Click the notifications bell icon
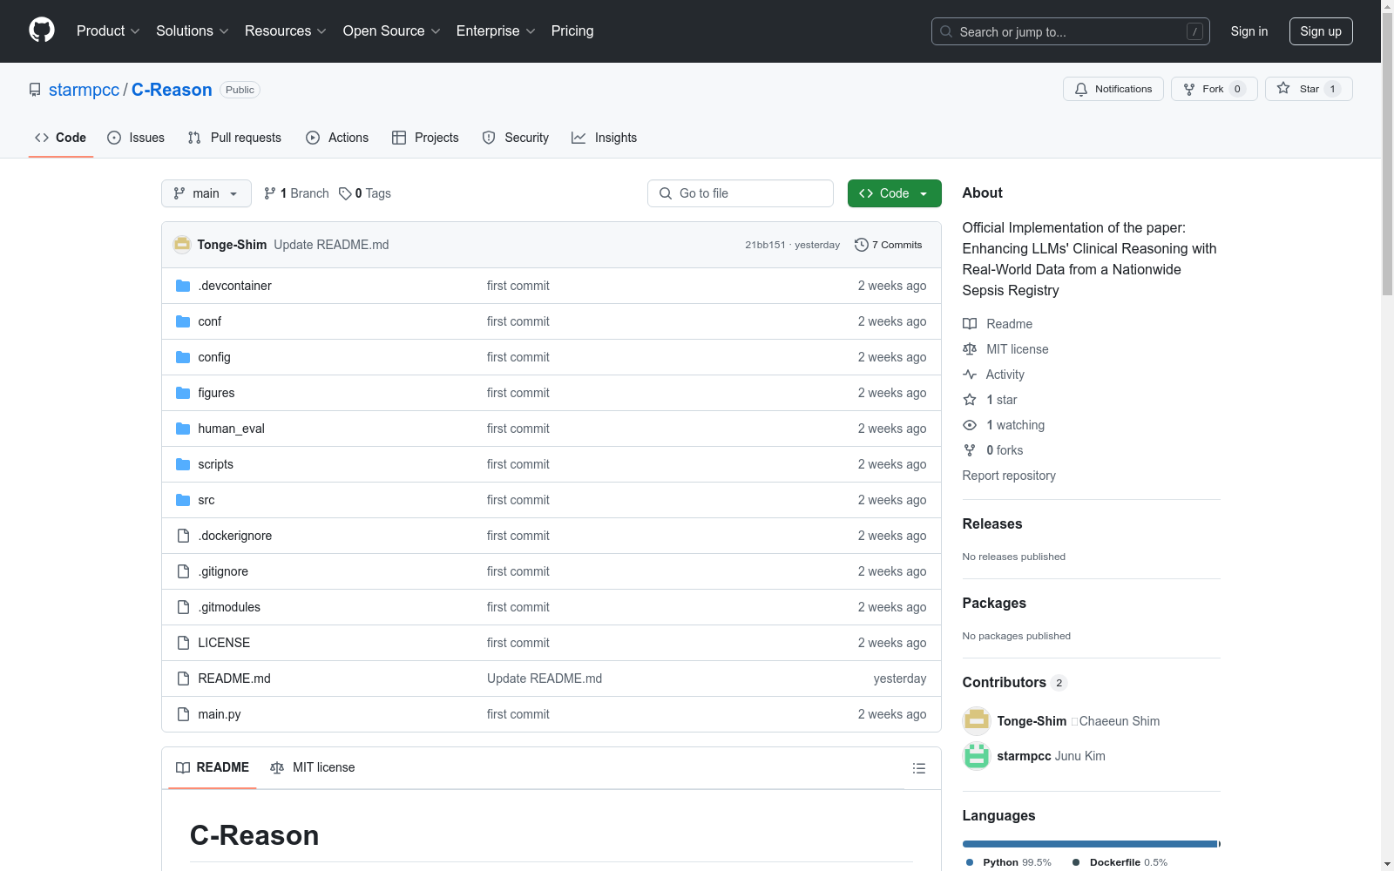The image size is (1394, 871). click(1081, 89)
